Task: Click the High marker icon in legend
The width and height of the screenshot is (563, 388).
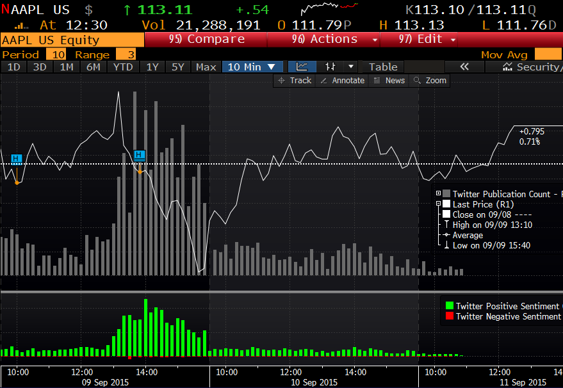Action: (446, 225)
